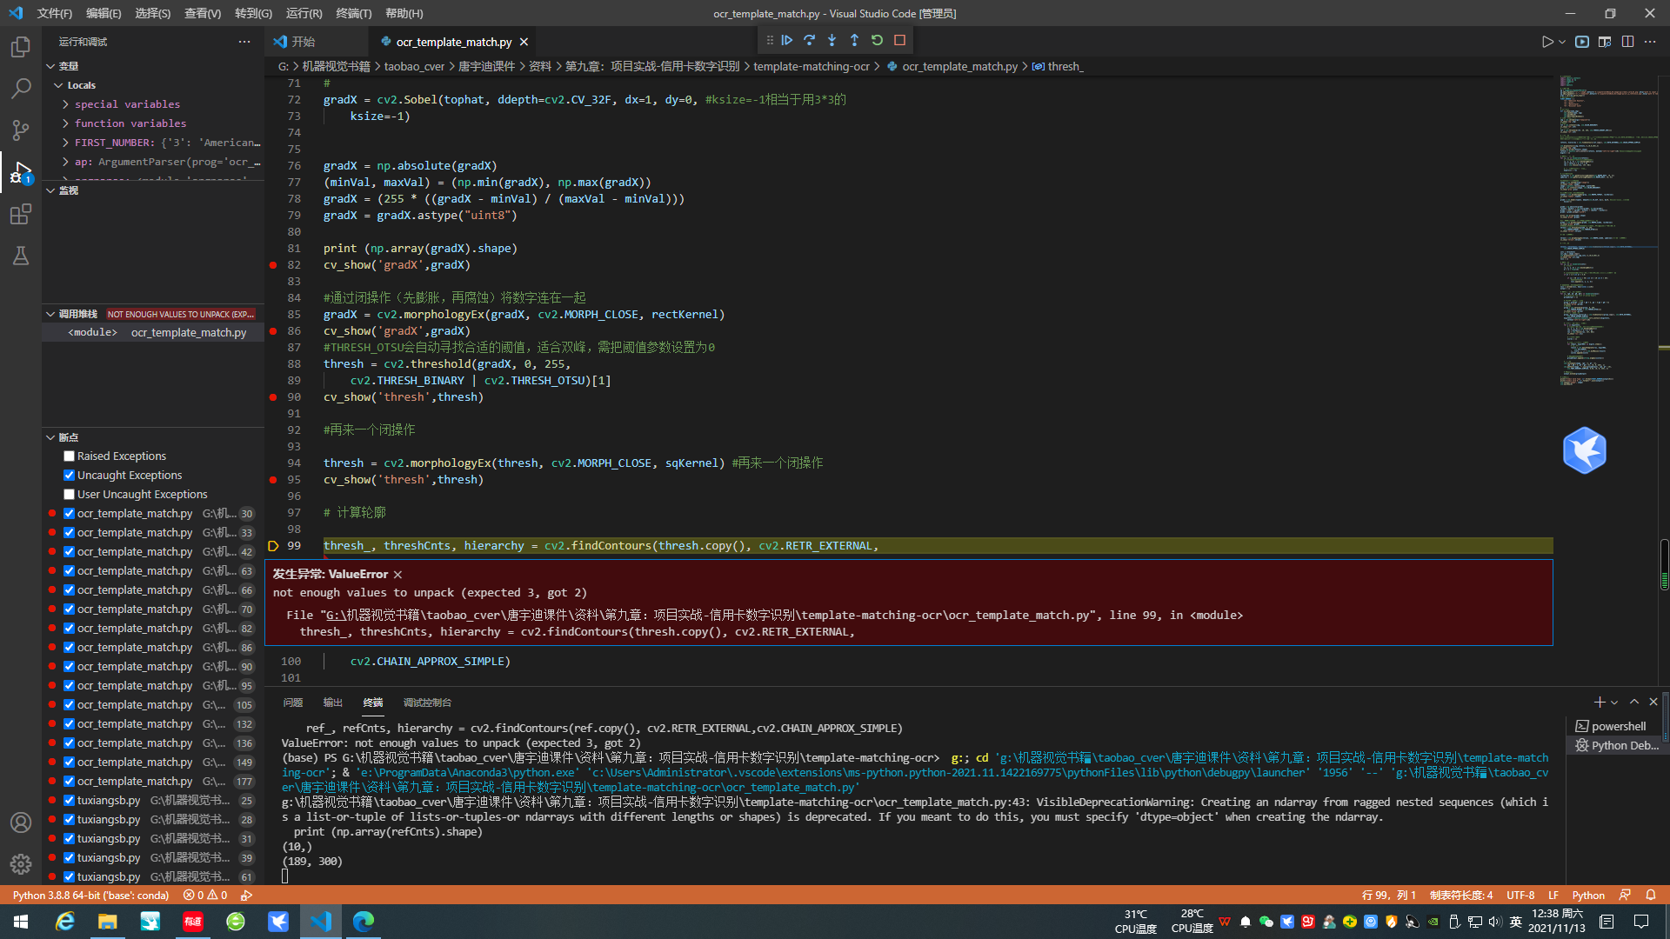Click breakpoint dot on line 82
Image resolution: width=1670 pixels, height=939 pixels.
[273, 265]
